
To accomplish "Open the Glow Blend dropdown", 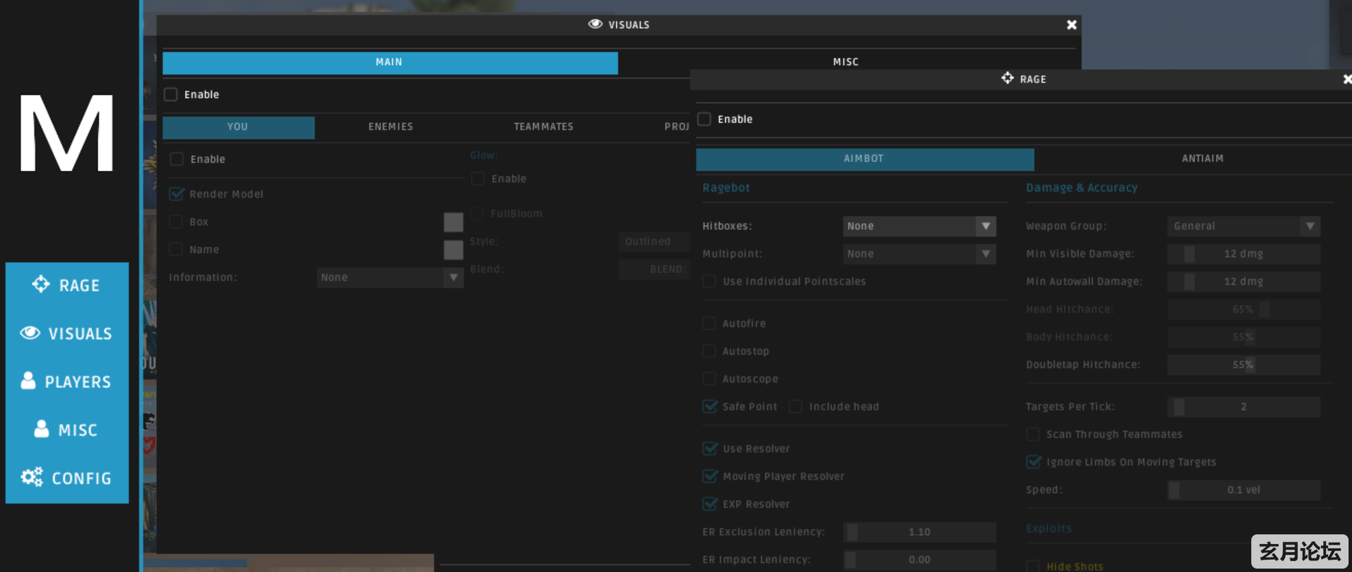I will pyautogui.click(x=654, y=269).
